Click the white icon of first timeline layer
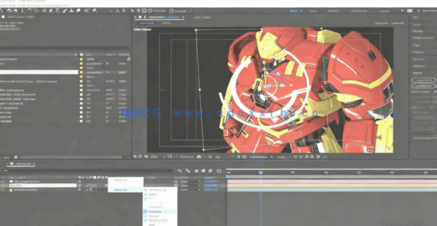 click(11, 182)
